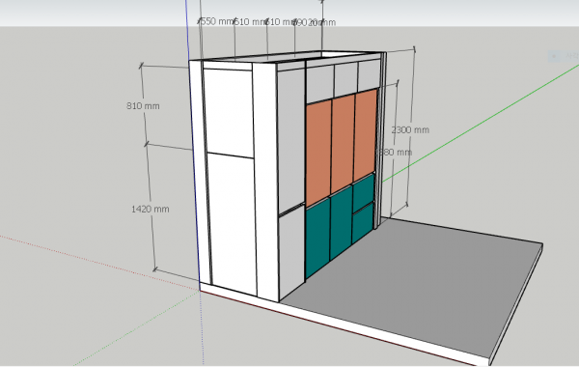Select the white upper door on the cabinet end
The image size is (579, 367).
coord(229,113)
